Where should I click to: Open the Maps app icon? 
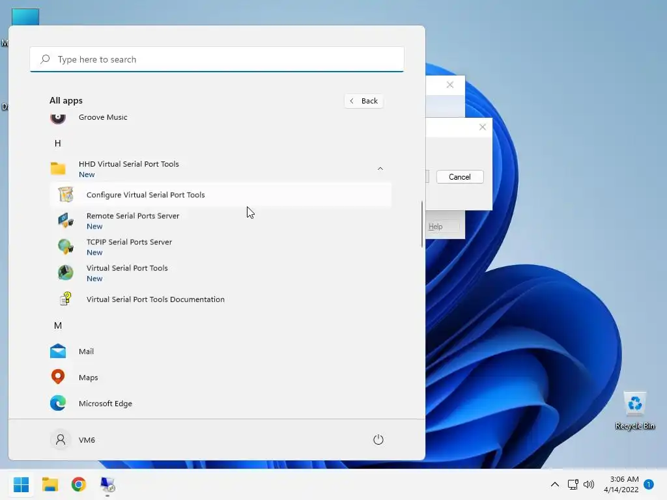coord(58,377)
